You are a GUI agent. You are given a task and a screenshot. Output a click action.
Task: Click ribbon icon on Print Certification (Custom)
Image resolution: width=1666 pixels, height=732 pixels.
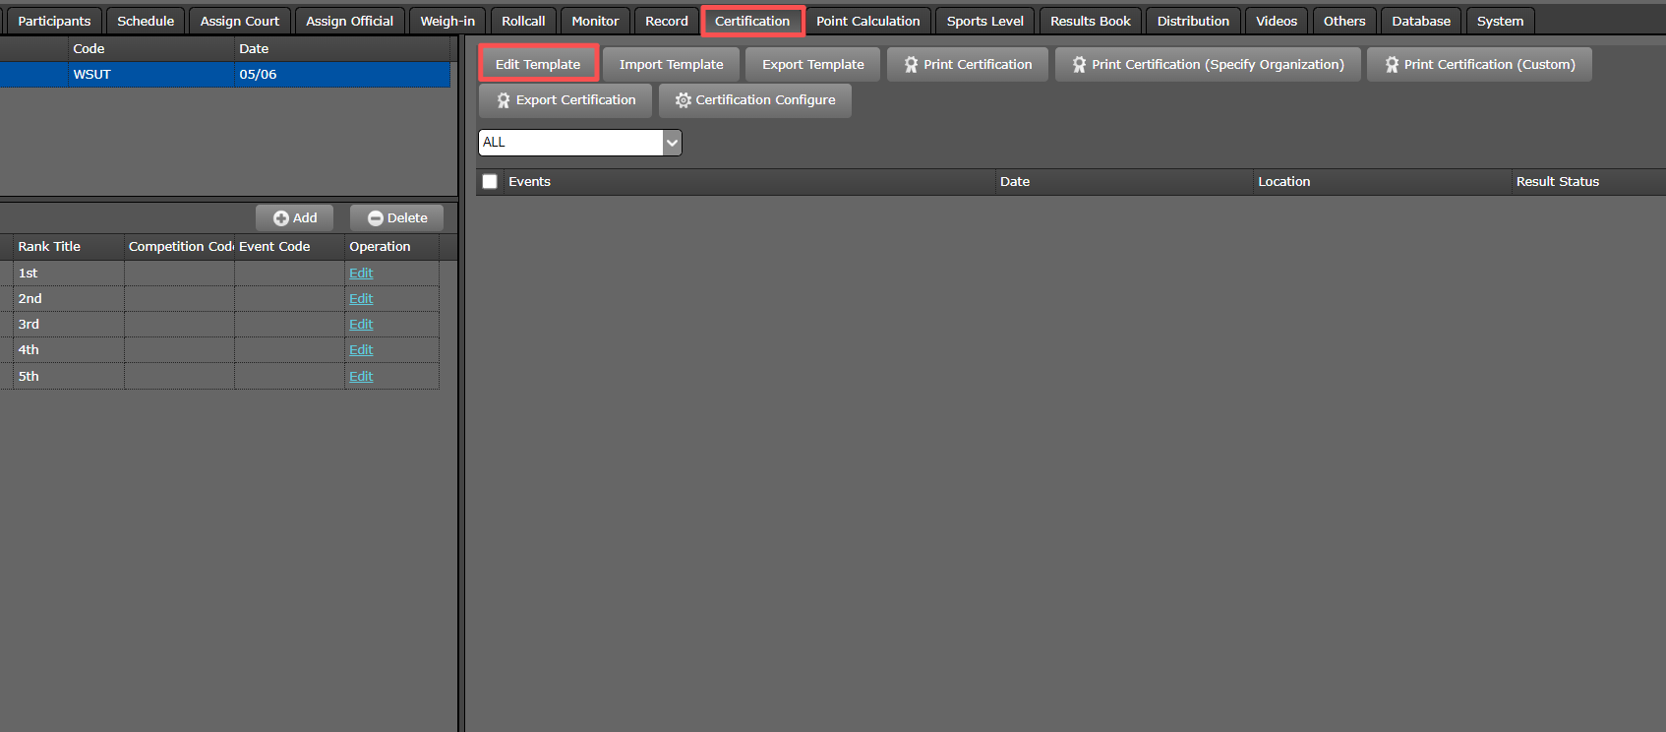[x=1392, y=65]
